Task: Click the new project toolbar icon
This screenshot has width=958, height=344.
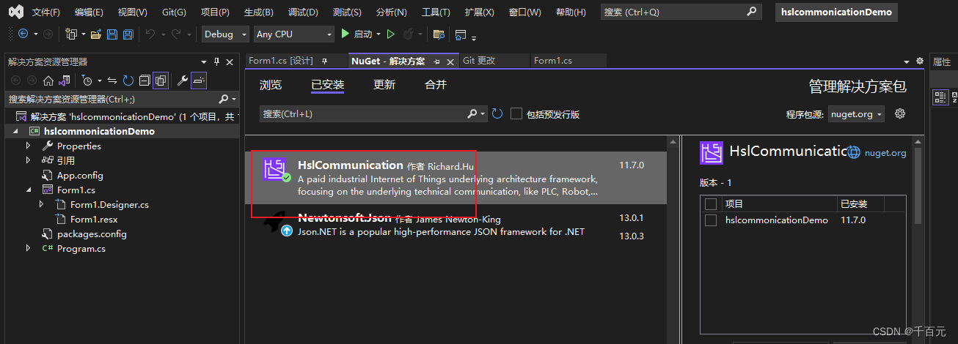Action: (71, 34)
